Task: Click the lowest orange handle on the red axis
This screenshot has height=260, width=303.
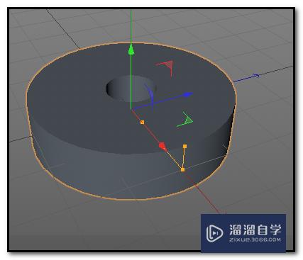Action: [182, 169]
